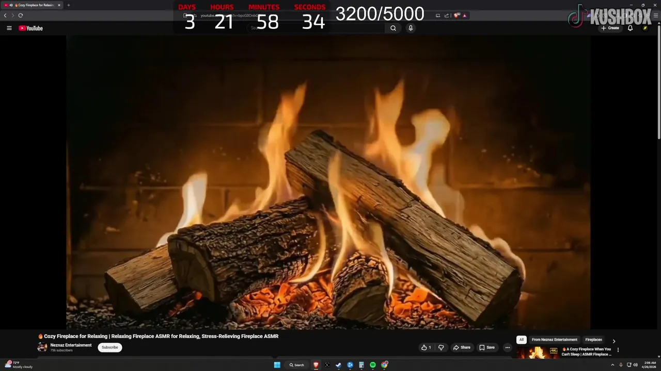Go to the YouTube home logo
Screen dimensions: 661x371
pos(30,28)
